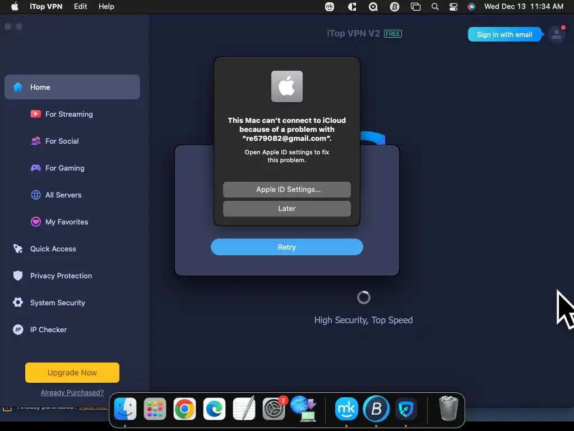Click the Upgrade Now button
Screen dimensions: 574x431
tap(72, 373)
